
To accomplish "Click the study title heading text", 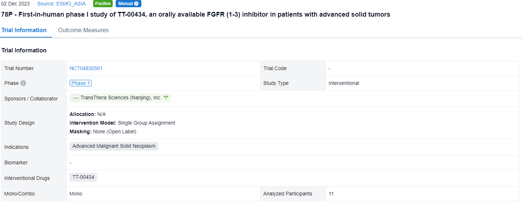I will (196, 14).
